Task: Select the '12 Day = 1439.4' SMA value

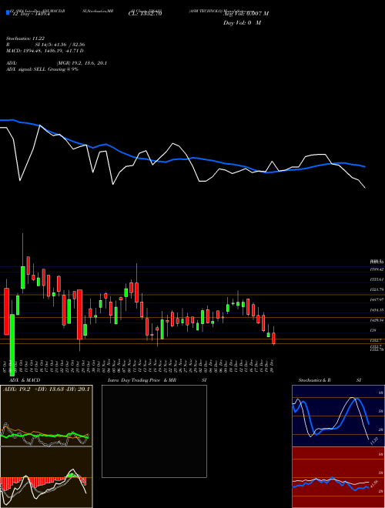Action: [x=31, y=15]
